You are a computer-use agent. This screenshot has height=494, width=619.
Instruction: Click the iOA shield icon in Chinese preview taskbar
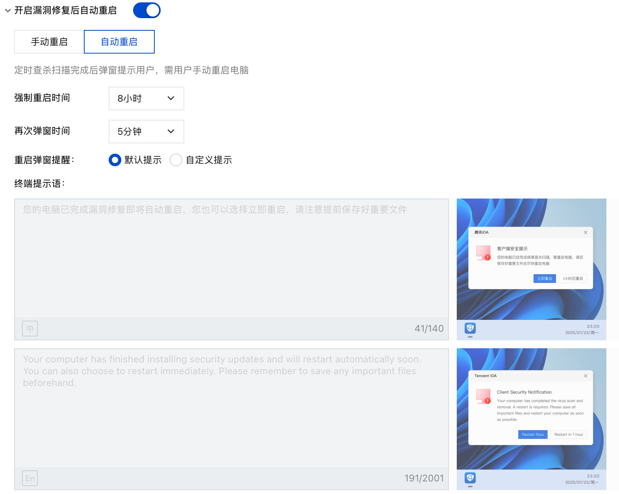[470, 328]
